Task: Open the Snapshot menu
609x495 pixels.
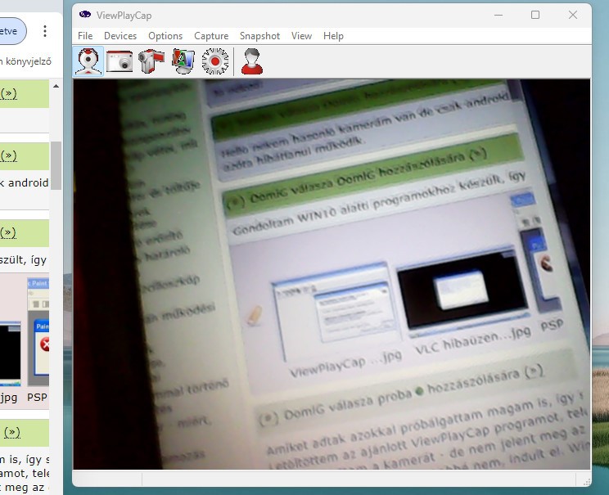Action: (259, 36)
